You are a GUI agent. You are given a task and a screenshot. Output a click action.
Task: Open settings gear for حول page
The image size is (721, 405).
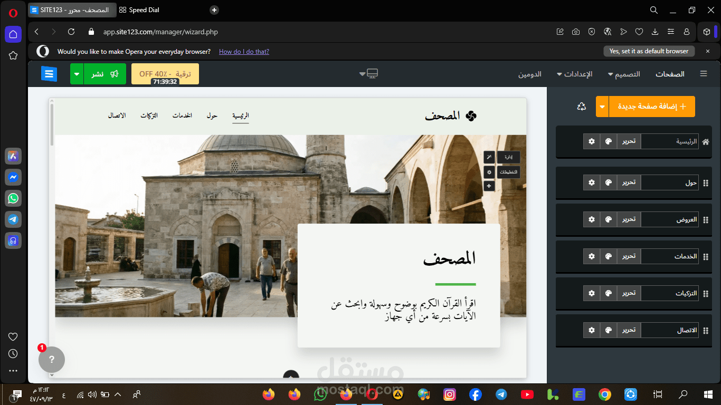592,182
